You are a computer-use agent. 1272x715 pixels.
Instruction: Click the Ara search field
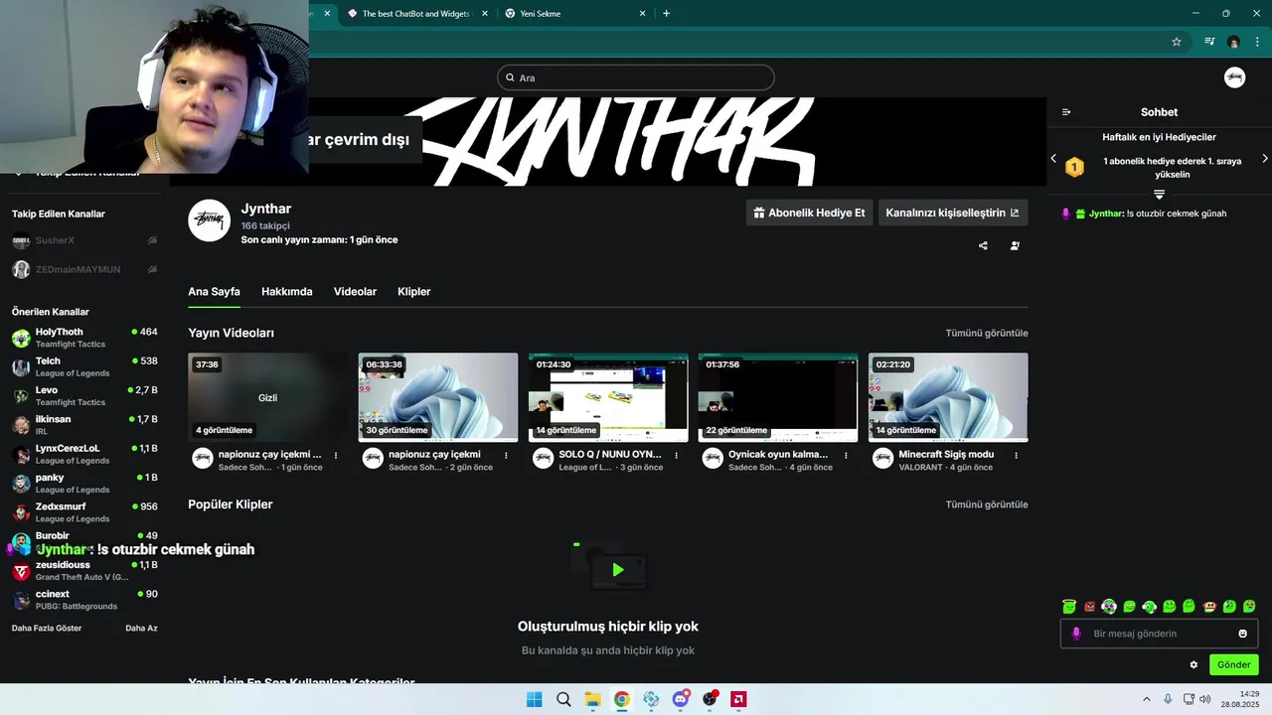coord(636,77)
